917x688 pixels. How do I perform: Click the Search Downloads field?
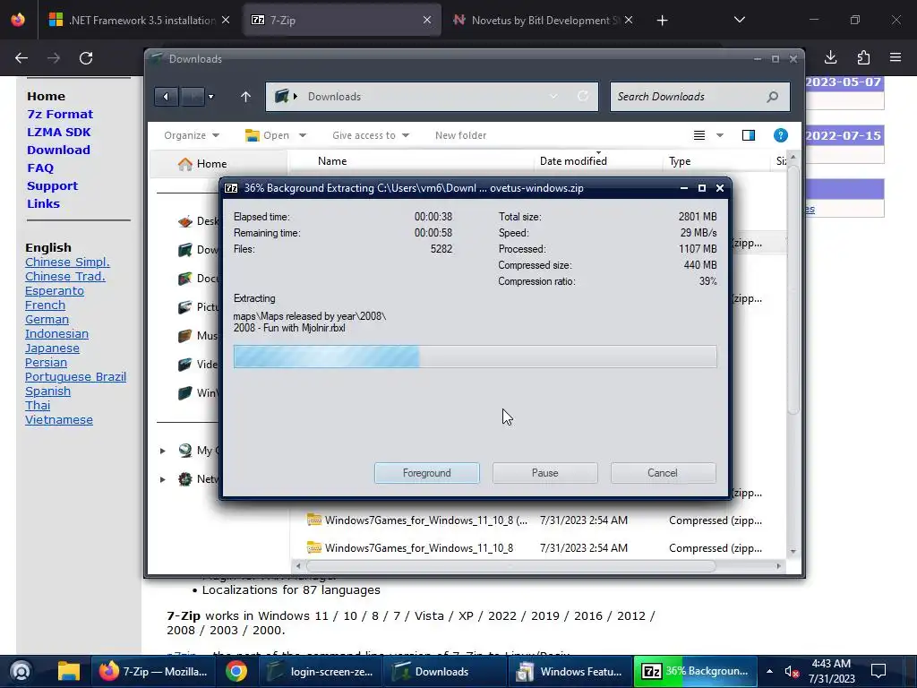tap(699, 97)
